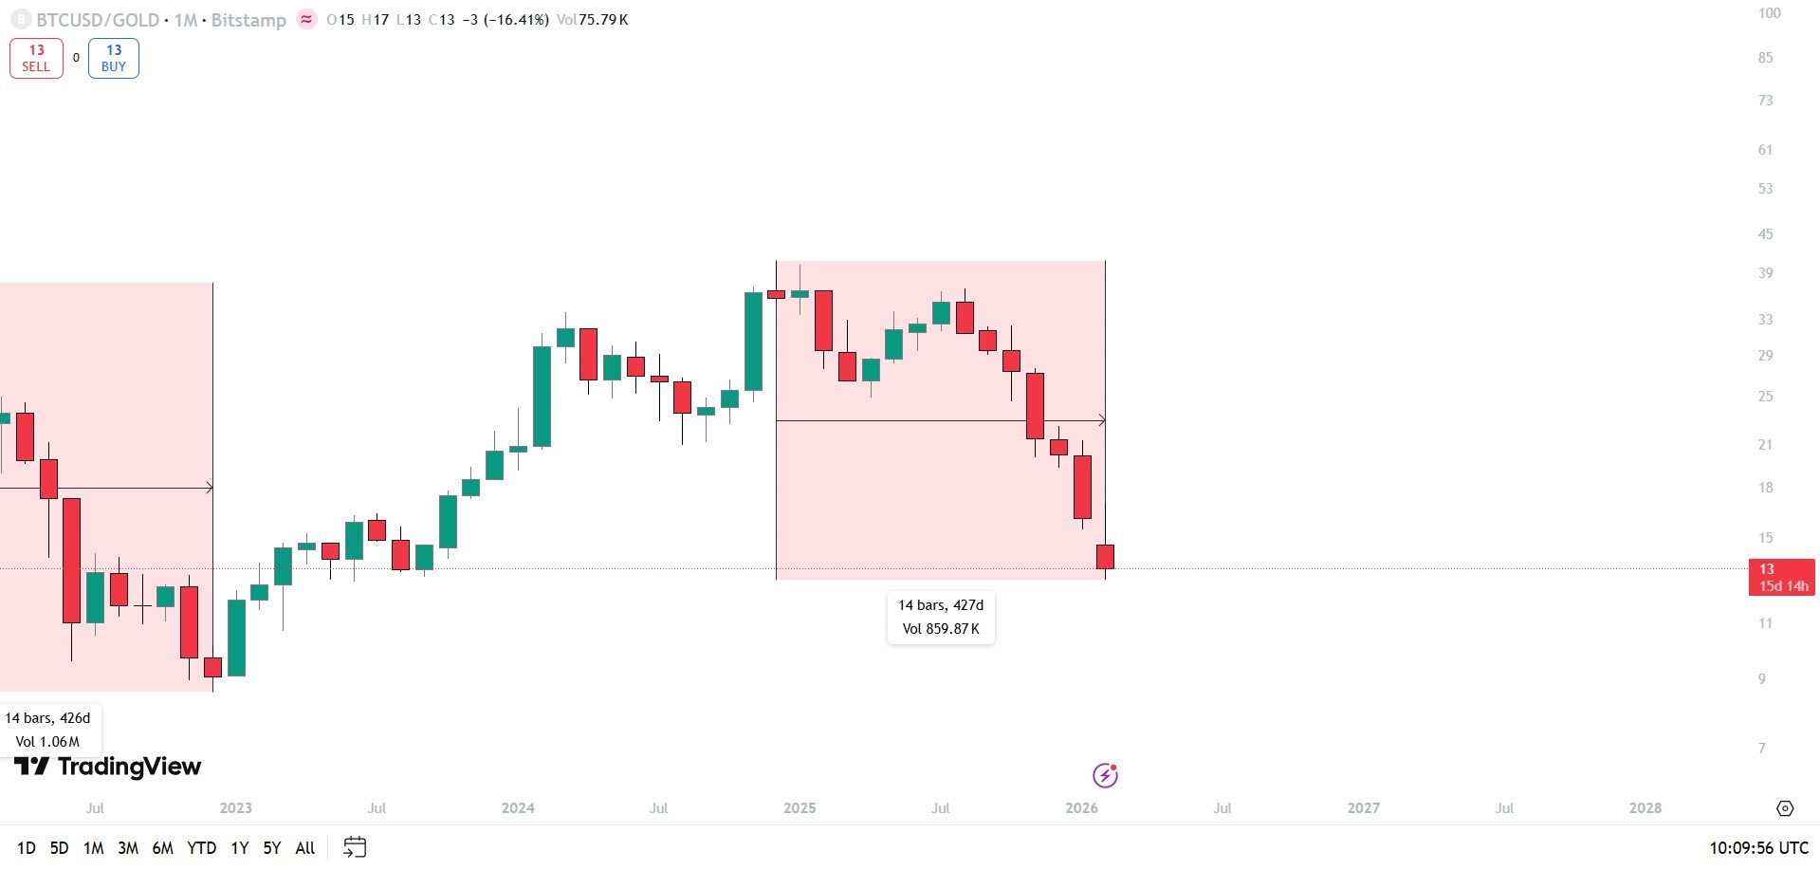Viewport: 1820px width, 870px height.
Task: Select the 1D time range
Action: [x=27, y=848]
